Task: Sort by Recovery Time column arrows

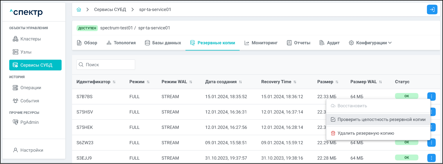Action: coord(295,82)
